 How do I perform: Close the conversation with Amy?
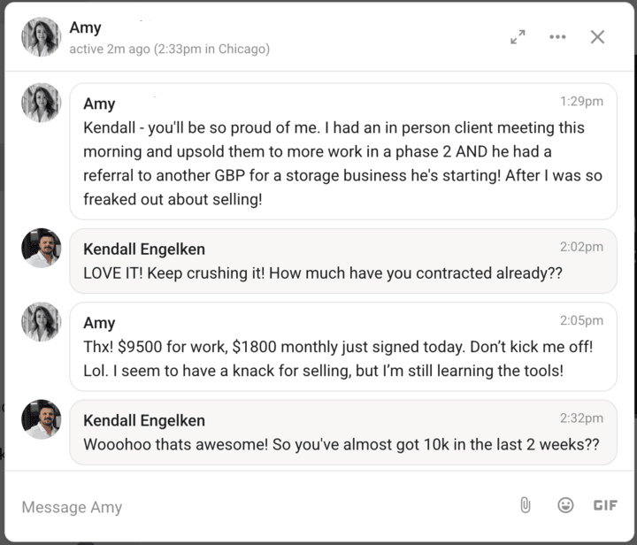coord(597,37)
